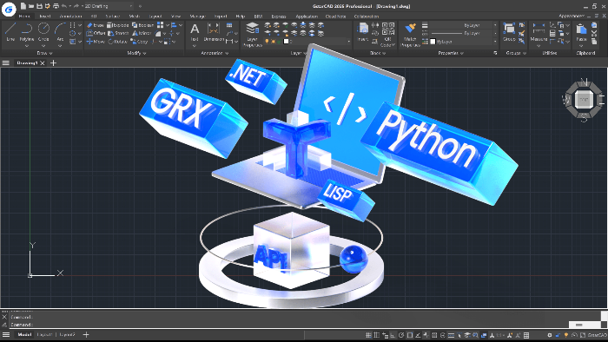Switch to the Layout1 tab
608x342 pixels.
tap(44, 335)
